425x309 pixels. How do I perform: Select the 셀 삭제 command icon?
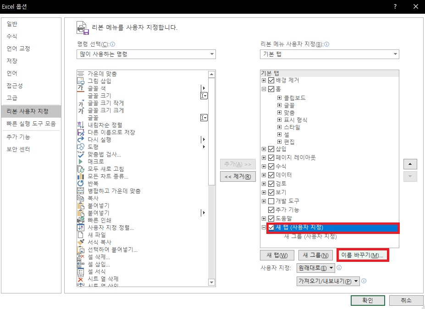pos(81,257)
